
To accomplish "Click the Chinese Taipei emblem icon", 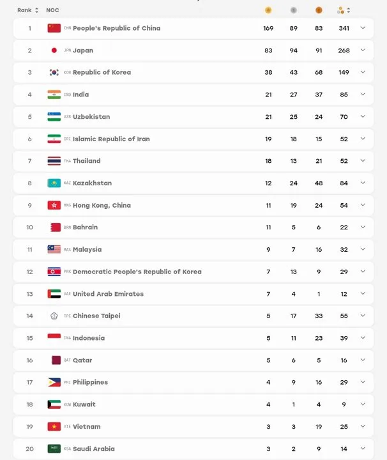I will point(54,316).
